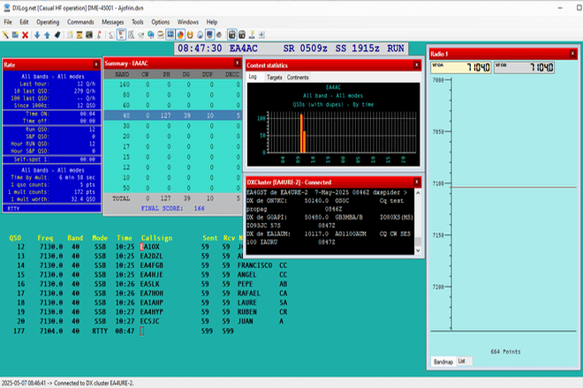Close the Radio 1 bandmap window

pyautogui.click(x=572, y=54)
